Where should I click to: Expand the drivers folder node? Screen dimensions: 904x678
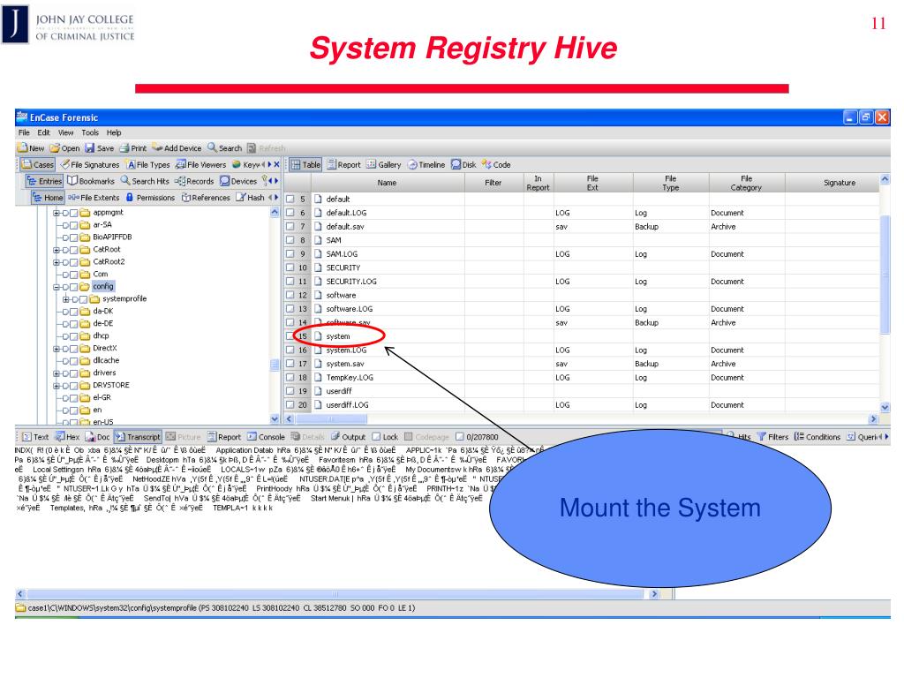click(x=56, y=373)
